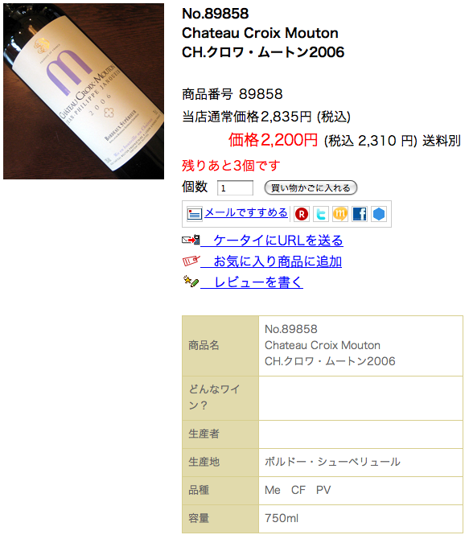The height and width of the screenshot is (539, 469).
Task: Click the red tag favorites icon
Action: coord(191,261)
